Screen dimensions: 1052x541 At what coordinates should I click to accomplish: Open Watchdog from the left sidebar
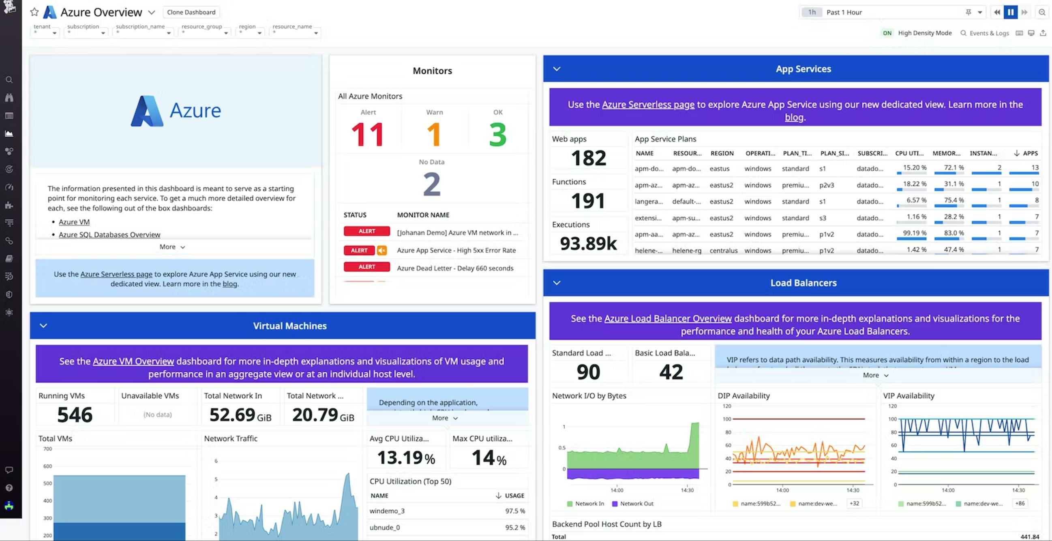[9, 97]
